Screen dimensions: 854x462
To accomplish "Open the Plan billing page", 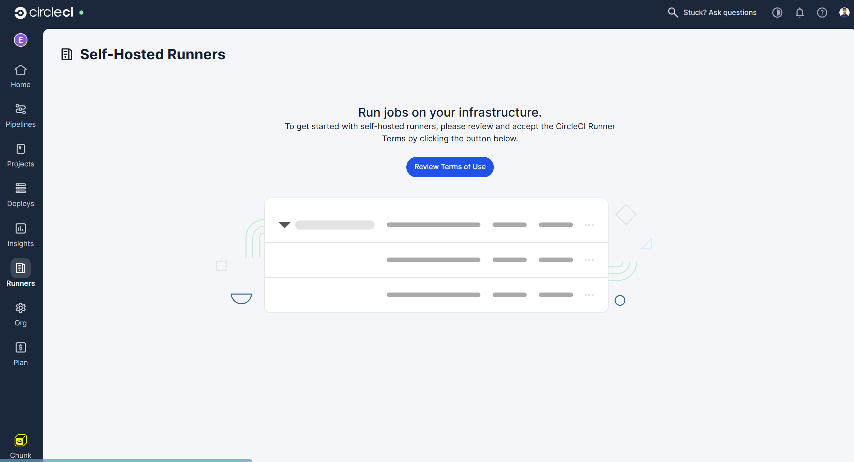I will tap(21, 354).
